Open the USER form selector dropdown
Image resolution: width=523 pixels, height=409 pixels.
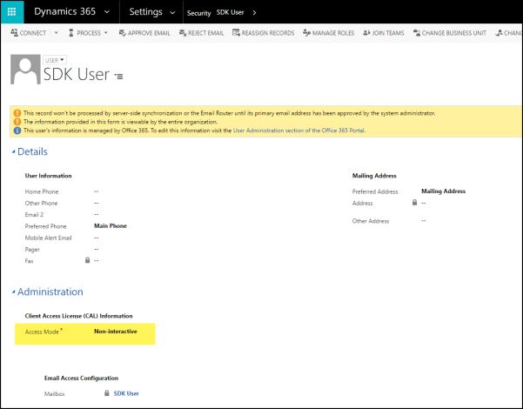click(56, 60)
